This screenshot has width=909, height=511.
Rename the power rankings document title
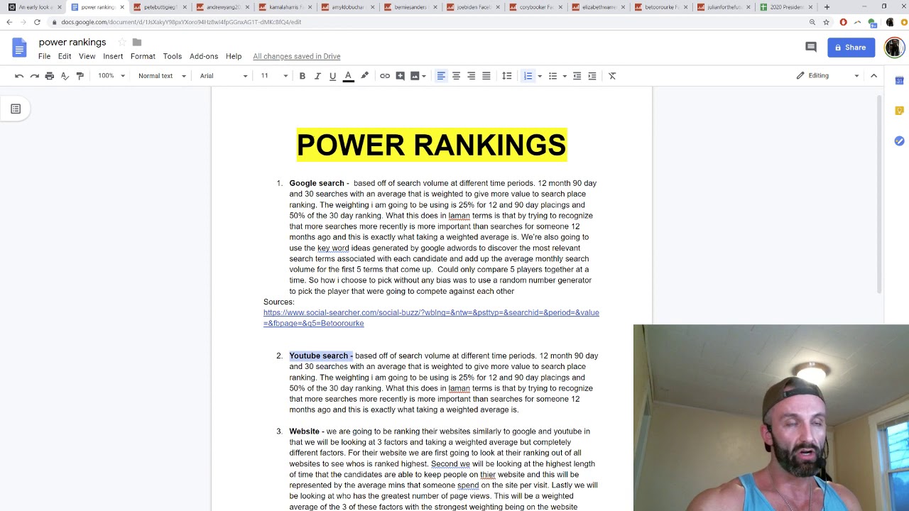(72, 43)
